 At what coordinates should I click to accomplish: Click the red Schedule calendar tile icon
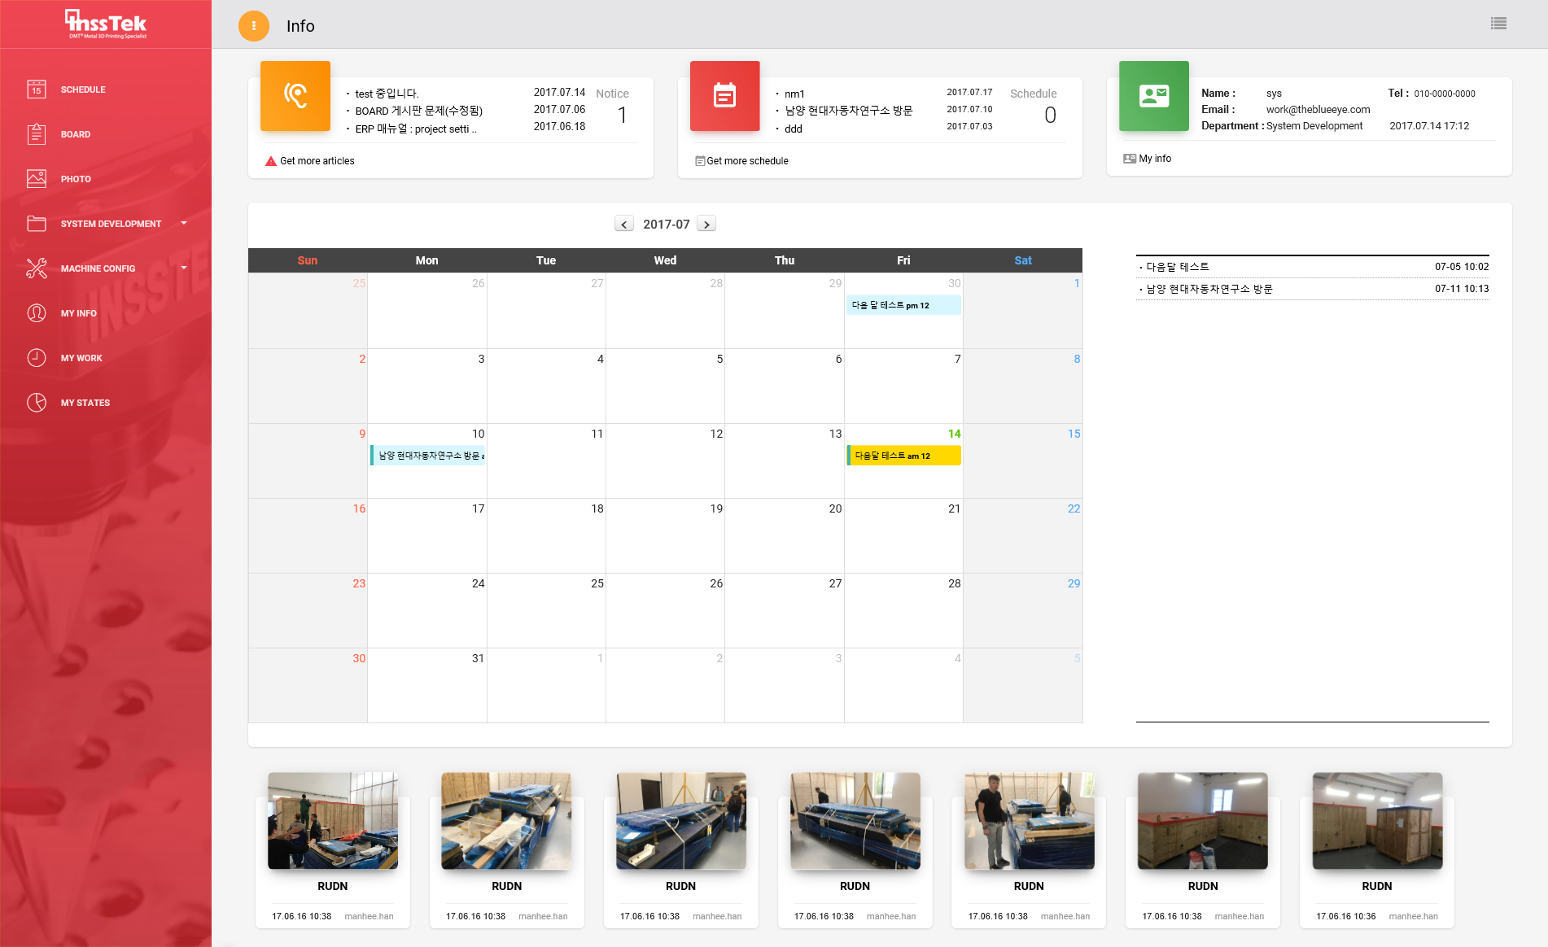[x=724, y=96]
